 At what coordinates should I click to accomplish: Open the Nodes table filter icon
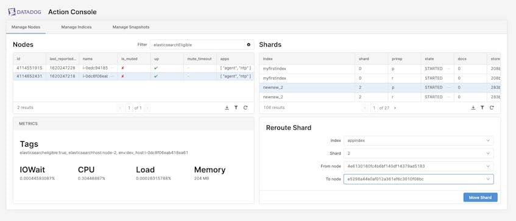(x=236, y=108)
